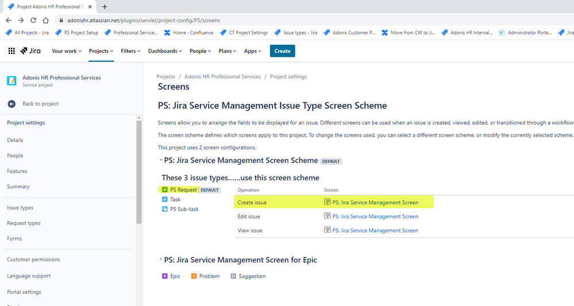Viewport: 574px width, 306px height.
Task: Click the PS Sub-task issue type icon
Action: pos(165,209)
